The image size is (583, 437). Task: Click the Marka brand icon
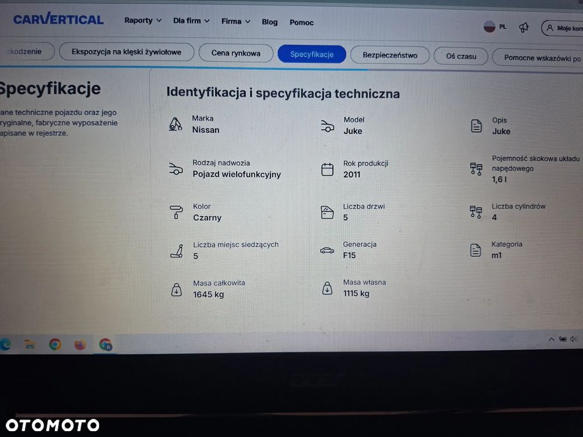175,124
